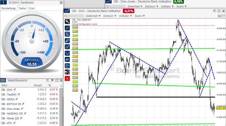Sort by the Wert column header
Viewport: 226px width, 126px height.
[4, 85]
